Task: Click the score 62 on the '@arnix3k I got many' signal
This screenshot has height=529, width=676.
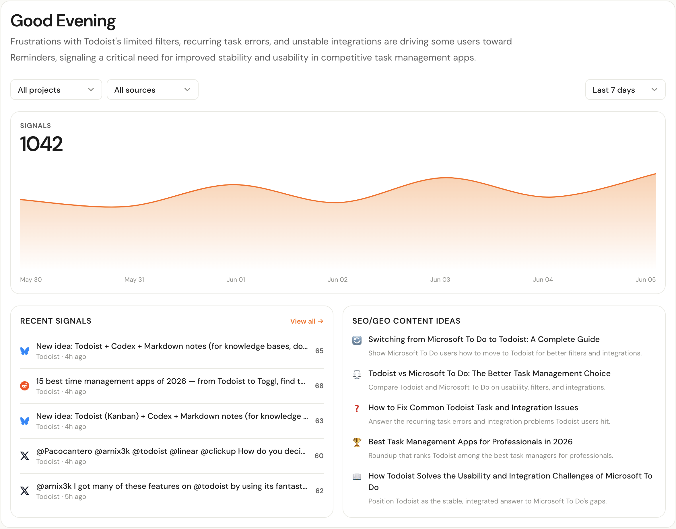Action: pos(319,491)
